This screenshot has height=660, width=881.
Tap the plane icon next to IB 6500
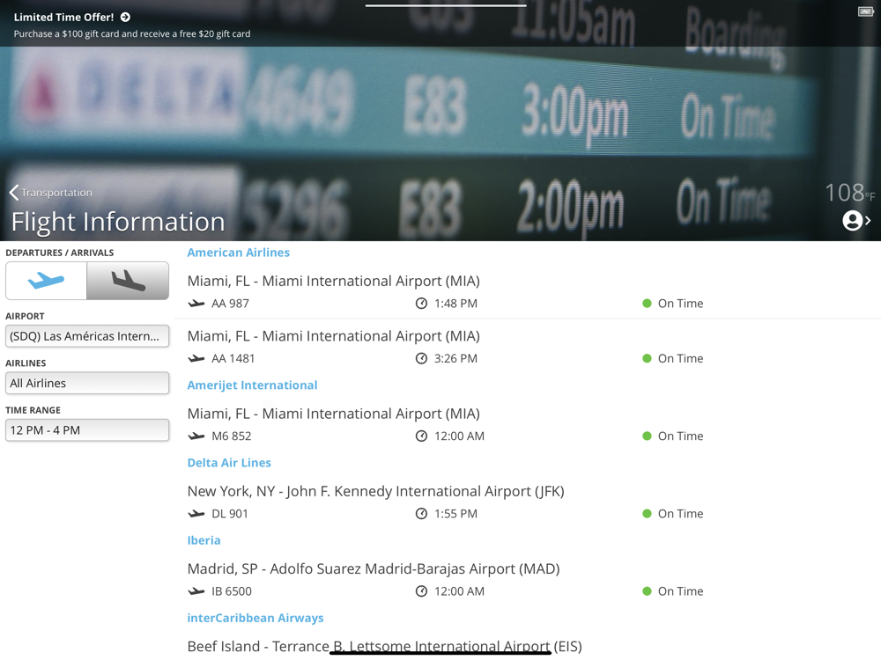(x=196, y=591)
